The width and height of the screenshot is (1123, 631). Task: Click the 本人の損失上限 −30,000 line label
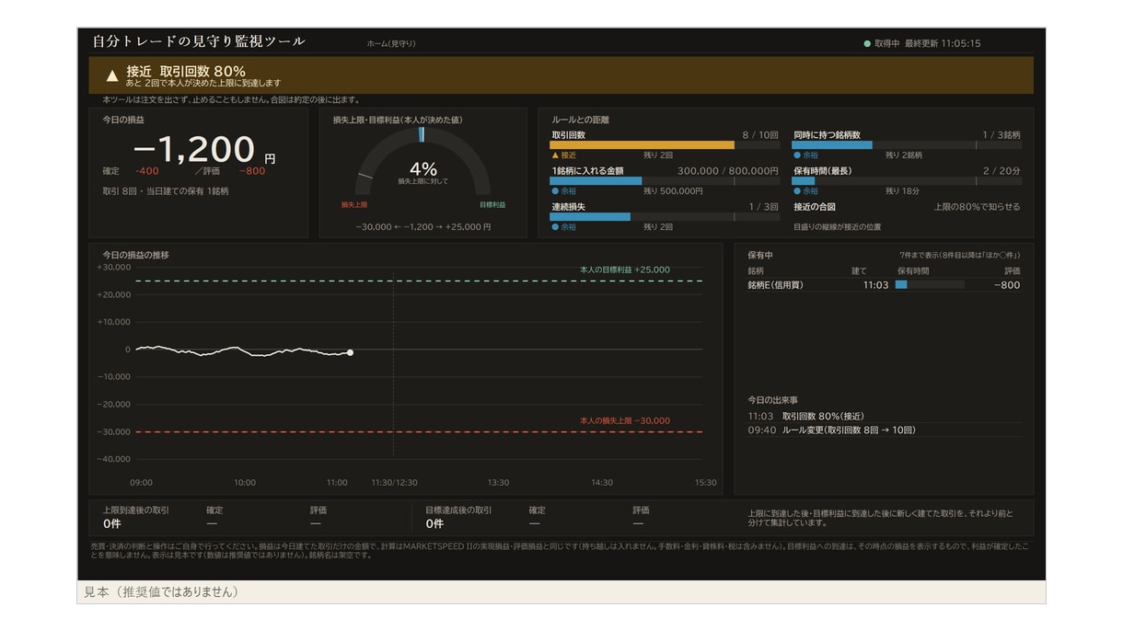coord(625,421)
